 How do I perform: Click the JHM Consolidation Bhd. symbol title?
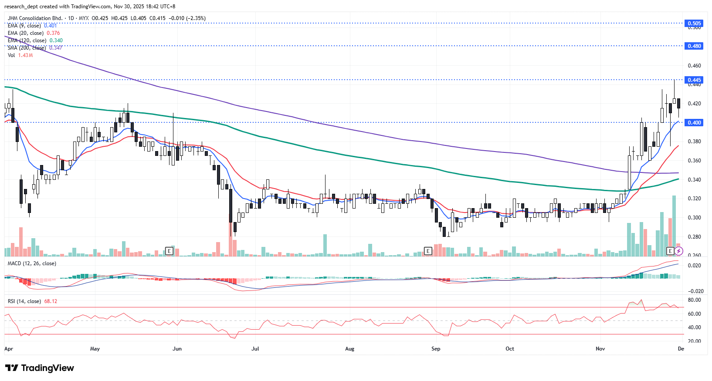35,18
